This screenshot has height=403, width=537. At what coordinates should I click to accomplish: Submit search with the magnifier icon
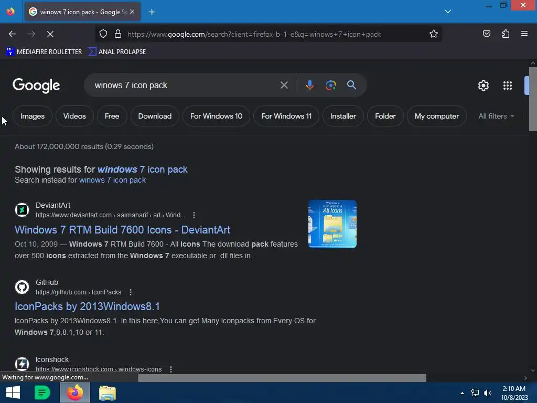pos(351,85)
